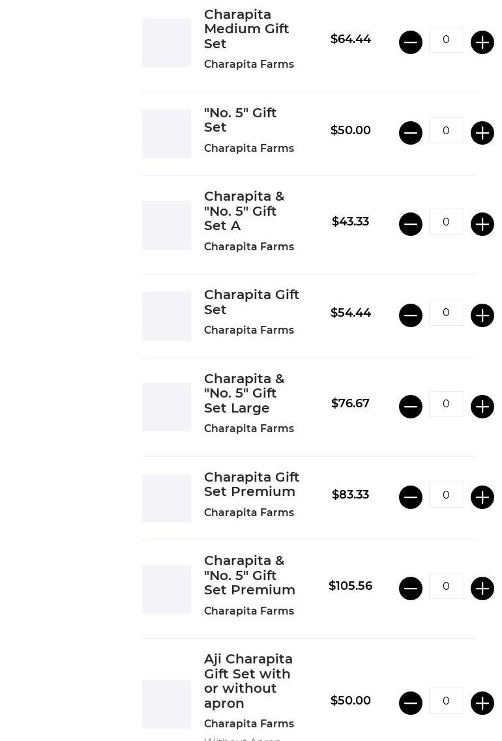The image size is (502, 741).
Task: Decrease $105.56 Gift Set Premium quantity
Action: (411, 588)
